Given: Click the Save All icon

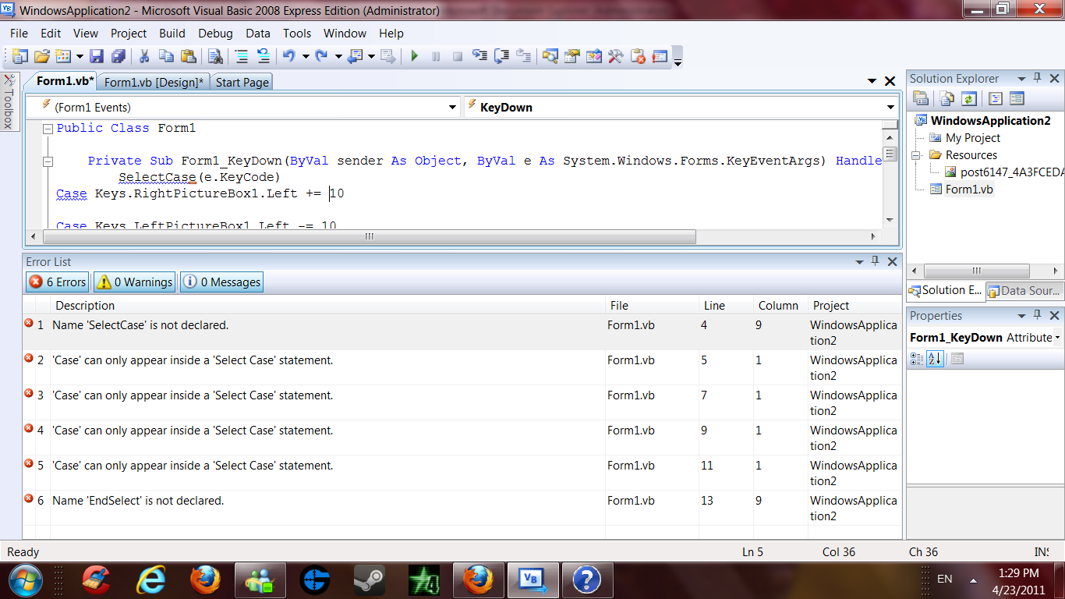Looking at the screenshot, I should (x=119, y=56).
